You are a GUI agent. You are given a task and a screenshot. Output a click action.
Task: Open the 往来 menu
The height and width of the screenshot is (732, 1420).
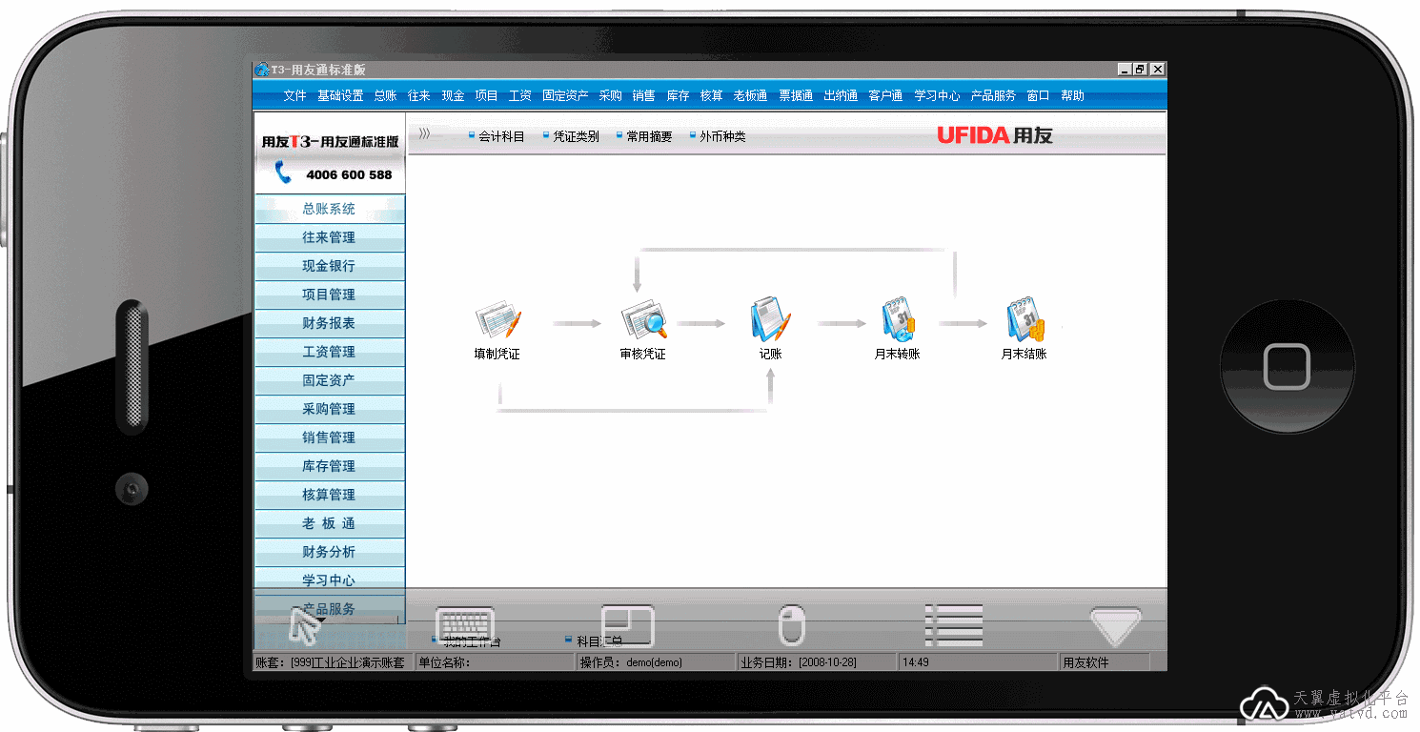point(418,95)
